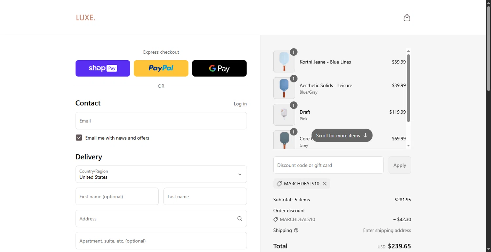Click the Apply discount button
The width and height of the screenshot is (491, 252).
click(400, 165)
